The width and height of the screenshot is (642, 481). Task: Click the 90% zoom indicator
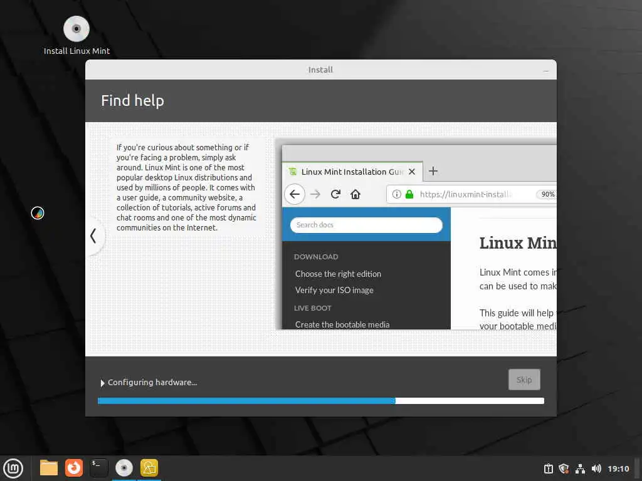pyautogui.click(x=547, y=194)
